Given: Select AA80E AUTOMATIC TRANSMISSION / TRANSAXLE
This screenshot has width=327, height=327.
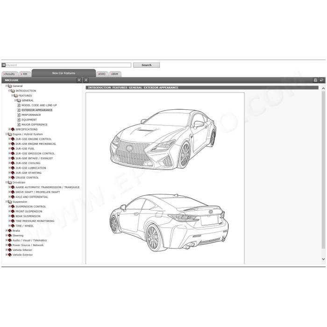Looking at the screenshot, I should point(47,187).
